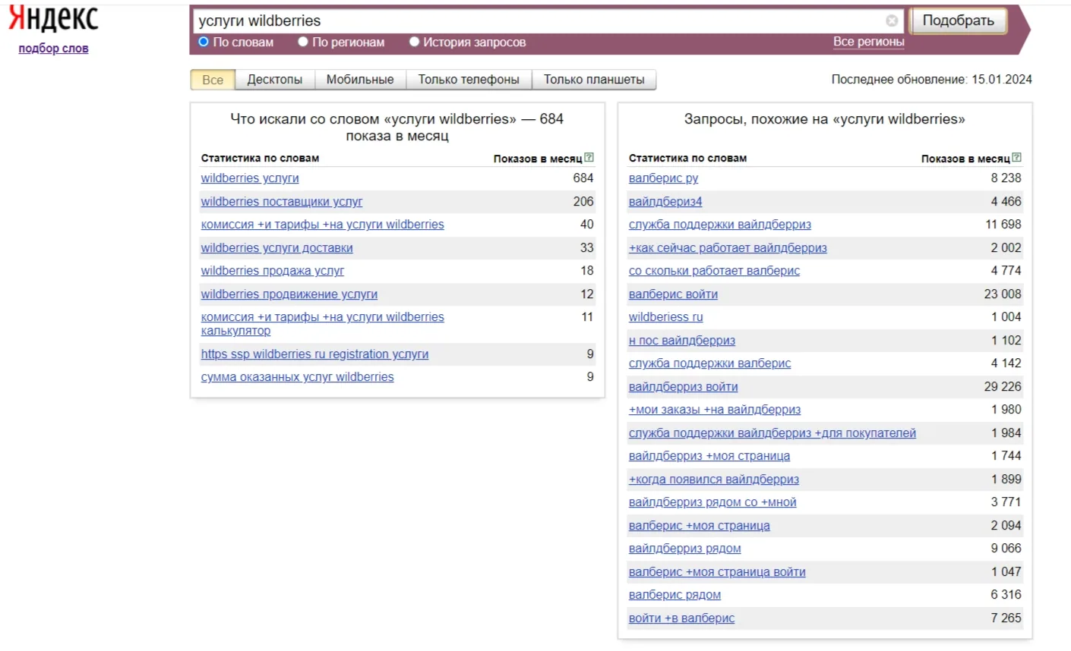The image size is (1071, 651).
Task: Open the 'н пос вайлдберриз' link
Action: click(682, 341)
